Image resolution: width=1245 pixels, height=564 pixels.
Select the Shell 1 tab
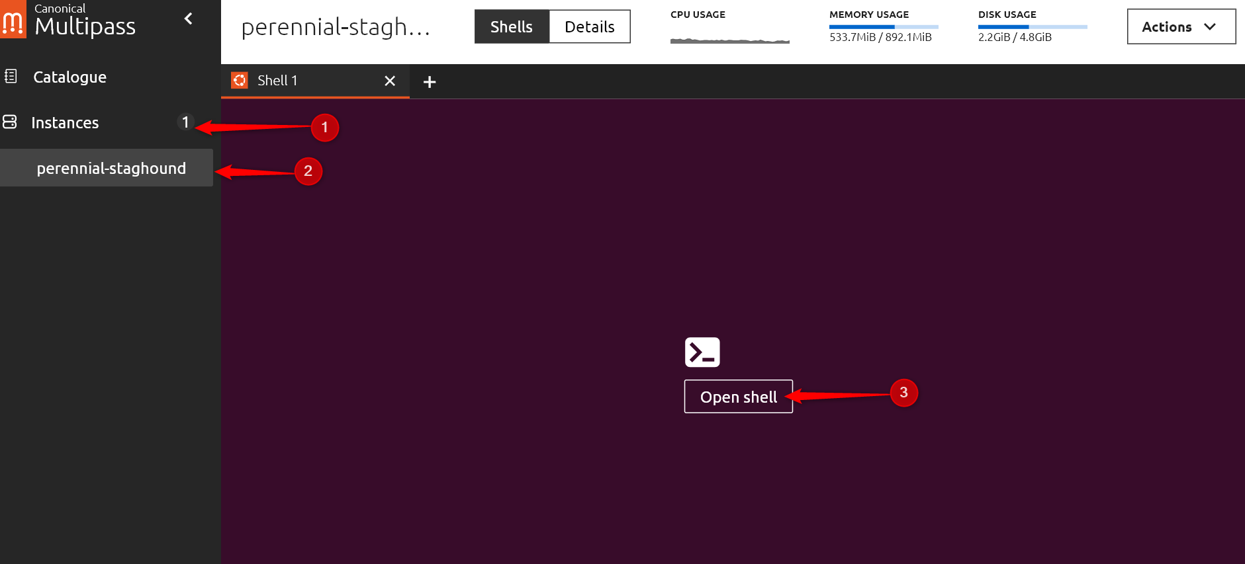[315, 81]
